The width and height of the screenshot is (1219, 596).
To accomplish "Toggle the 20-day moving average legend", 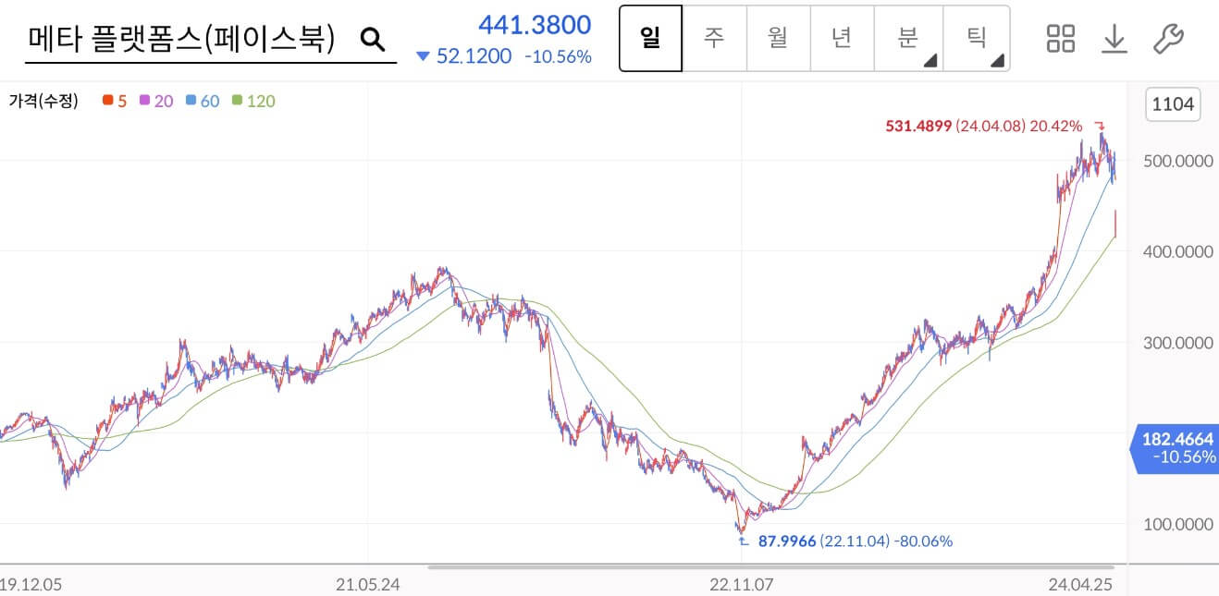I will tap(156, 101).
